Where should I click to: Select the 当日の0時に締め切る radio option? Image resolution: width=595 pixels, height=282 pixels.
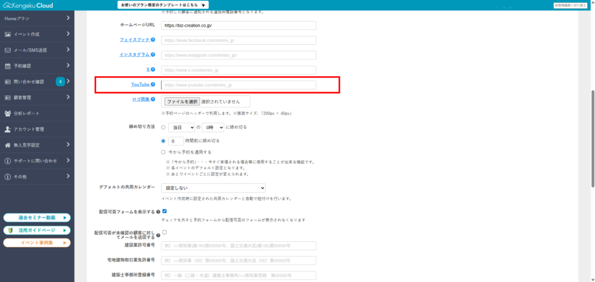[x=163, y=127]
